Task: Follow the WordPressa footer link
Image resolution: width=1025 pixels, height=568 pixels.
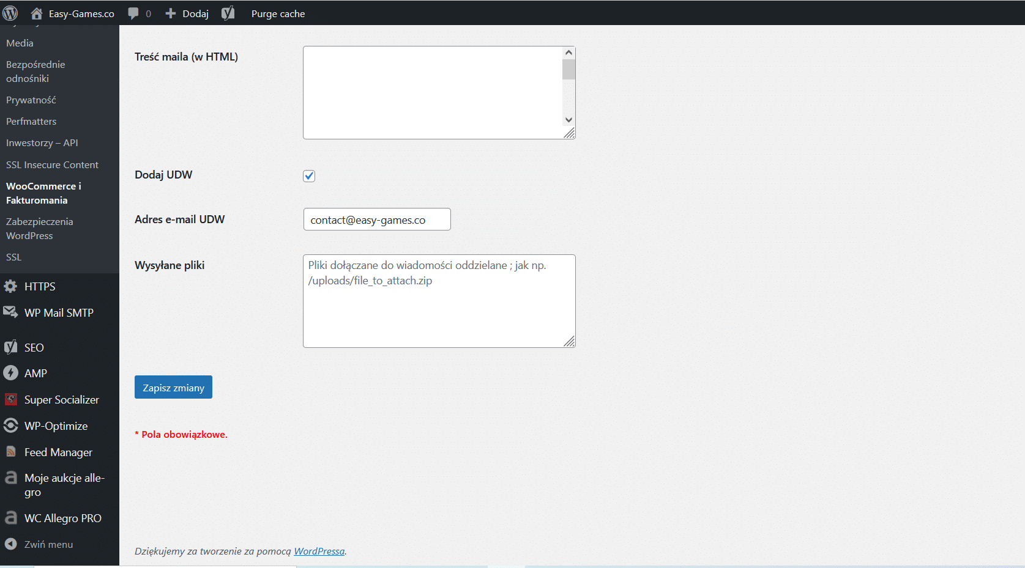Action: [319, 551]
